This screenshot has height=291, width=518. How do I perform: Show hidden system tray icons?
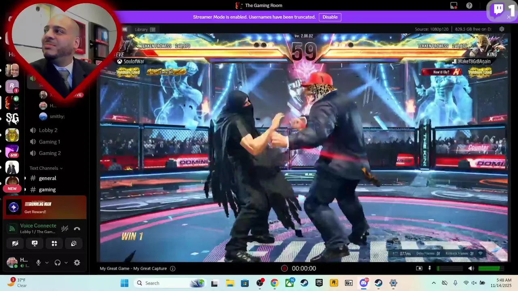click(x=434, y=283)
